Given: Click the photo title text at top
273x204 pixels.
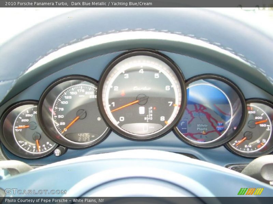Looking at the screenshot, I should 79,4.
